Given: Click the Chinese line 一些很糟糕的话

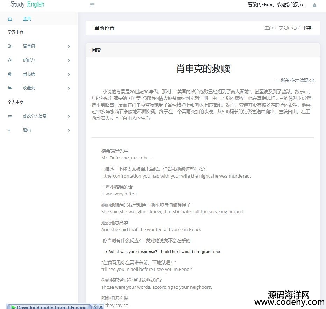Looking at the screenshot, I should tap(117, 187).
